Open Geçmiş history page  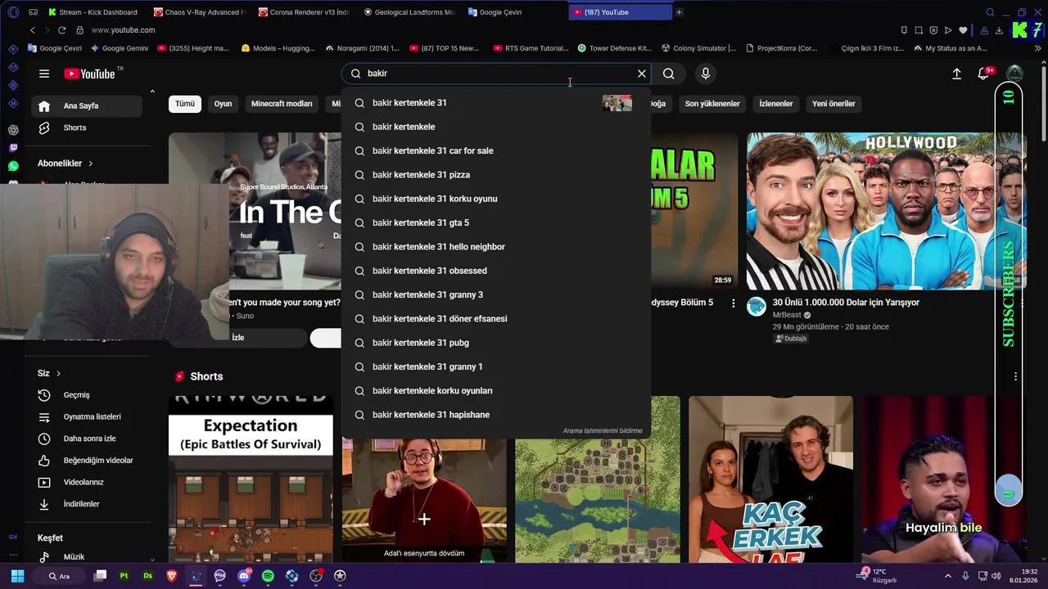point(76,395)
